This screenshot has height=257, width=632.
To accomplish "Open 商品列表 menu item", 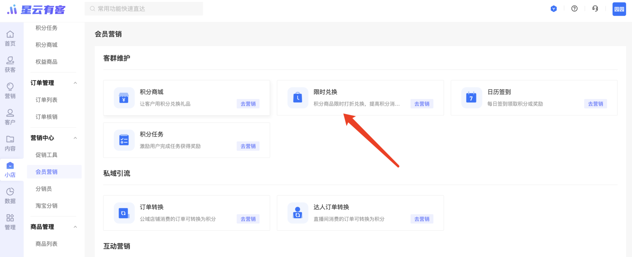I will tap(46, 244).
